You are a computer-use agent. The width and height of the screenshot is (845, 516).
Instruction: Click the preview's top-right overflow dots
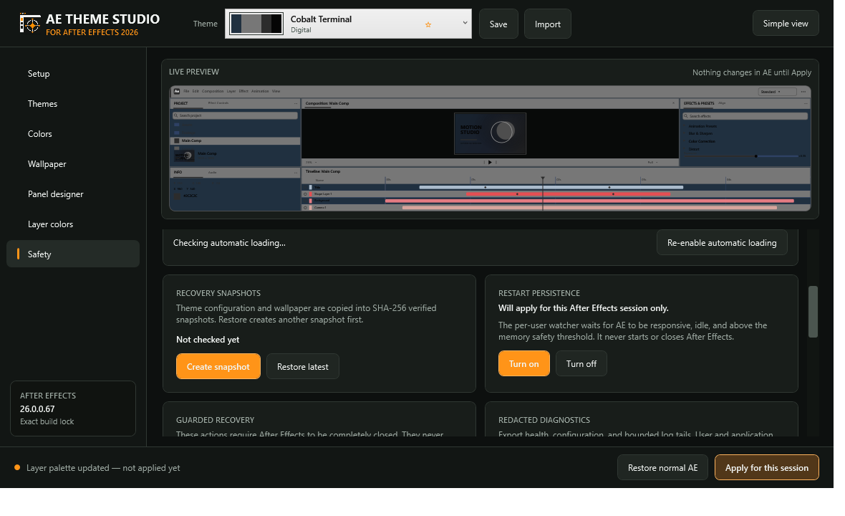803,92
